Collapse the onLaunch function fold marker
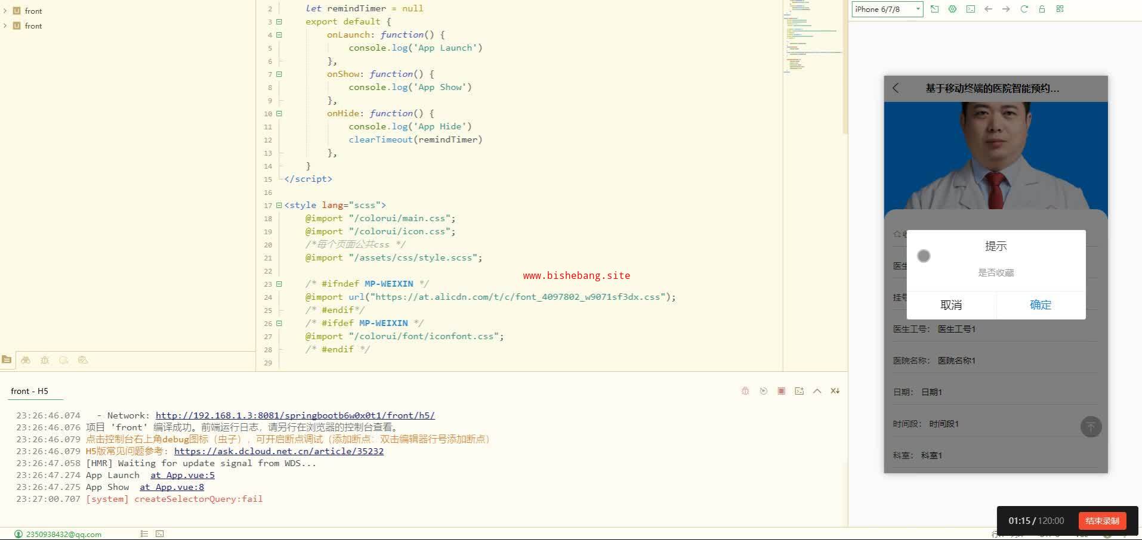This screenshot has width=1142, height=540. [x=279, y=35]
